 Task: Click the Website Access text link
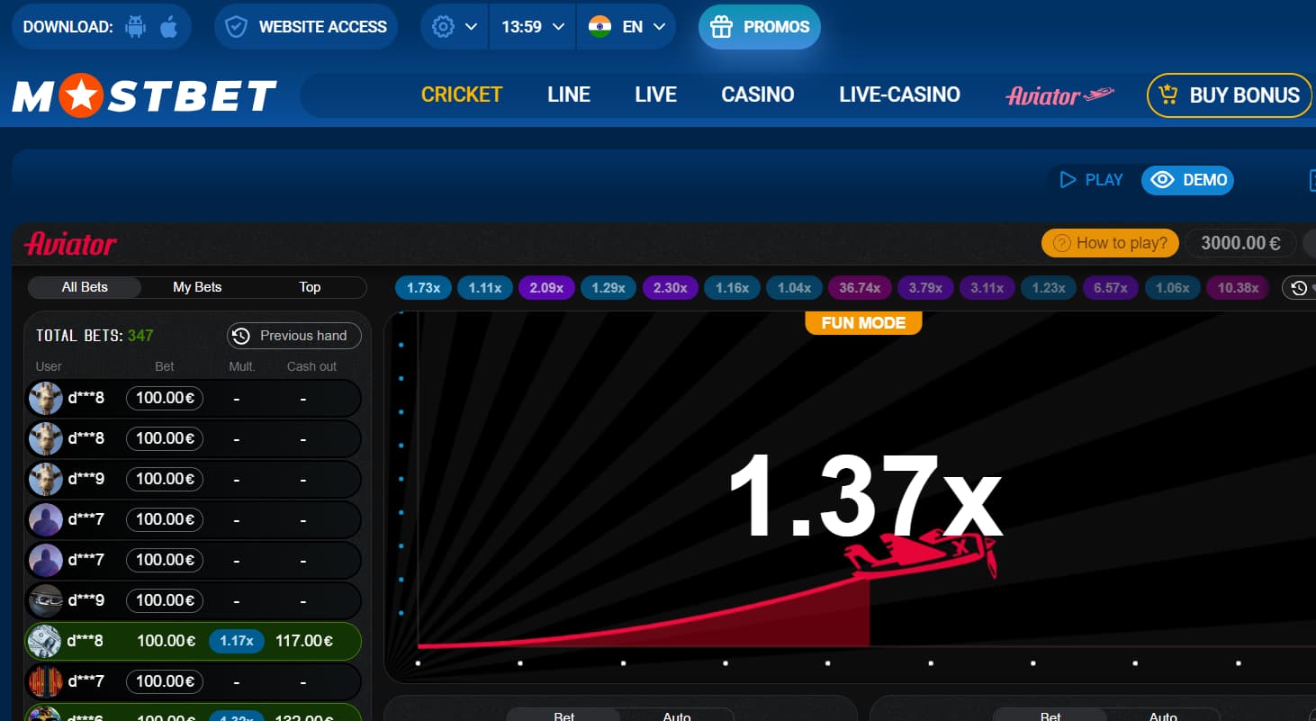[323, 27]
